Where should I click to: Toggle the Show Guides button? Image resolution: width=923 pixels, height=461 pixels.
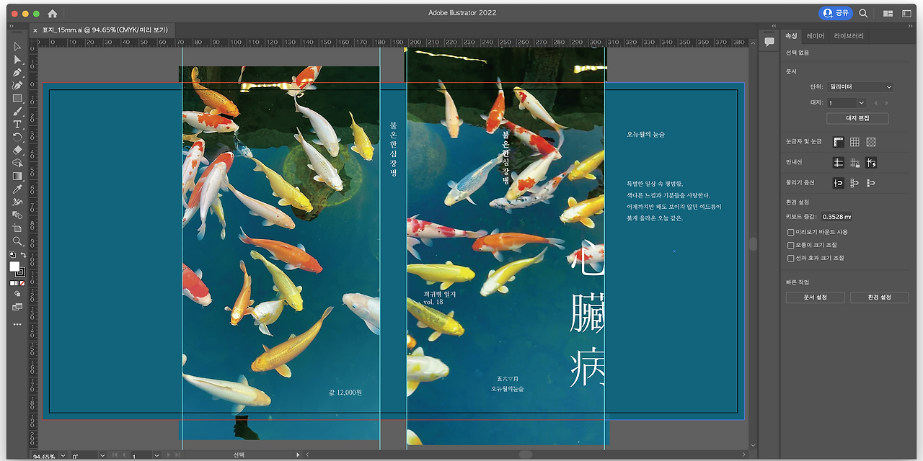point(839,163)
